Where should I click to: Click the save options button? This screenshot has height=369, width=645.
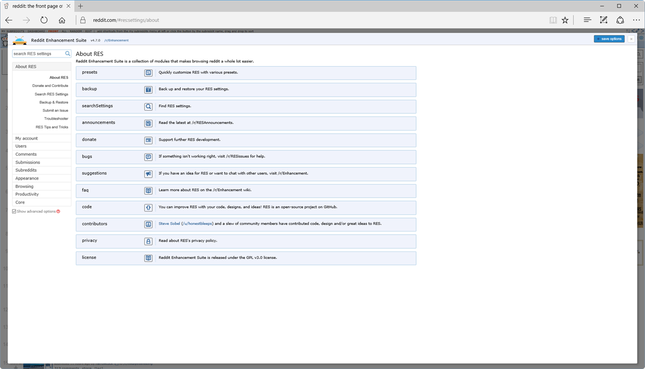coord(608,38)
